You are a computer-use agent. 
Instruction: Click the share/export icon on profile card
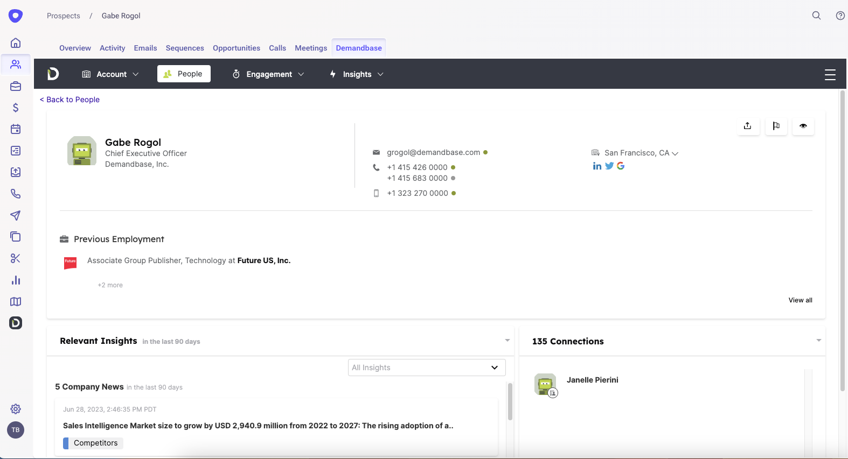[748, 126]
